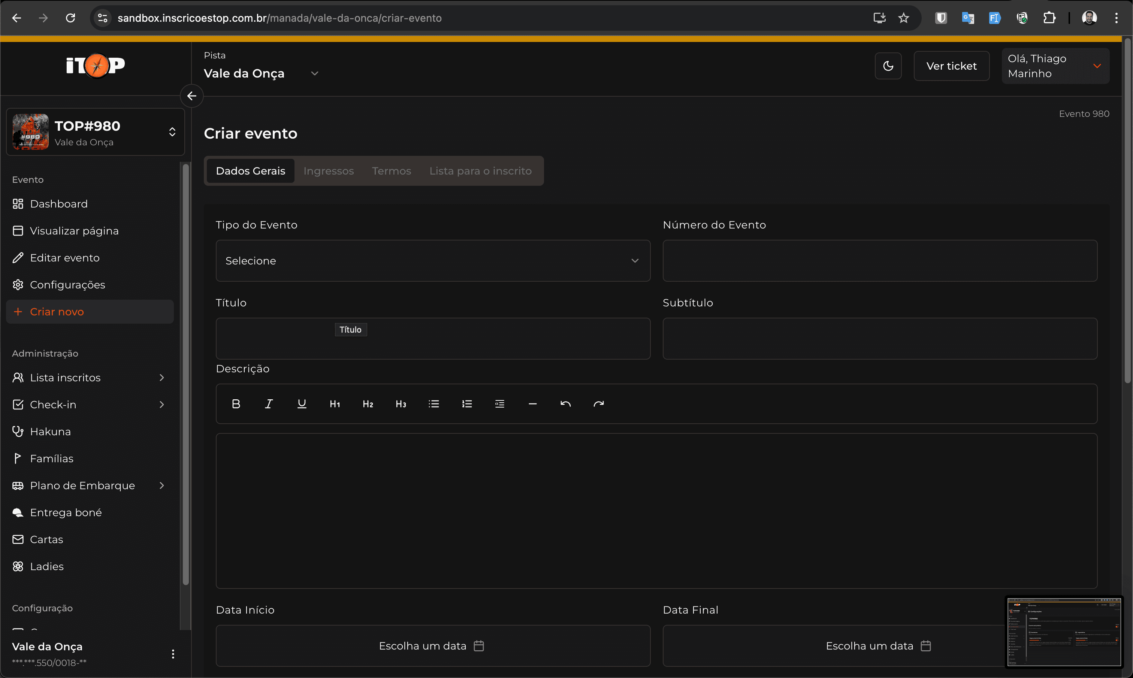View site information icon in address bar
This screenshot has width=1133, height=678.
[x=103, y=18]
